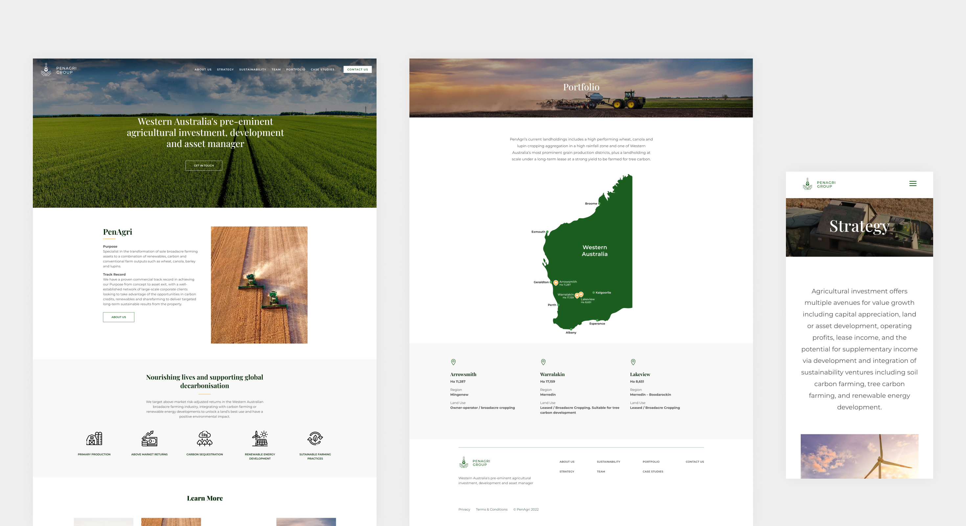Open the Strategy nav menu item

pos(225,69)
